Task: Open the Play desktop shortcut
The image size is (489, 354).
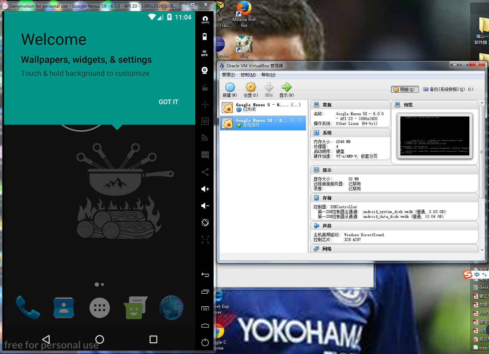Action: coord(244,47)
